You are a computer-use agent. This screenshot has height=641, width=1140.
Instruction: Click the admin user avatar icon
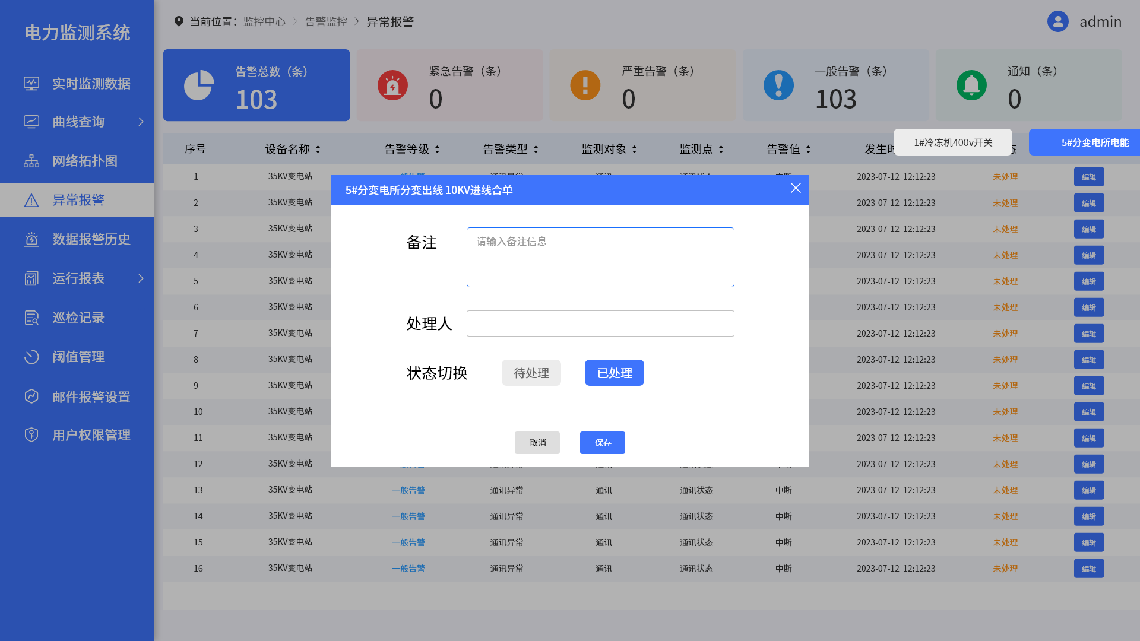tap(1057, 21)
